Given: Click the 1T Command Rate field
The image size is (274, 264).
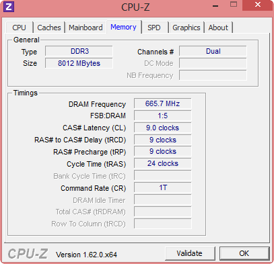Looking at the screenshot, I should [163, 187].
